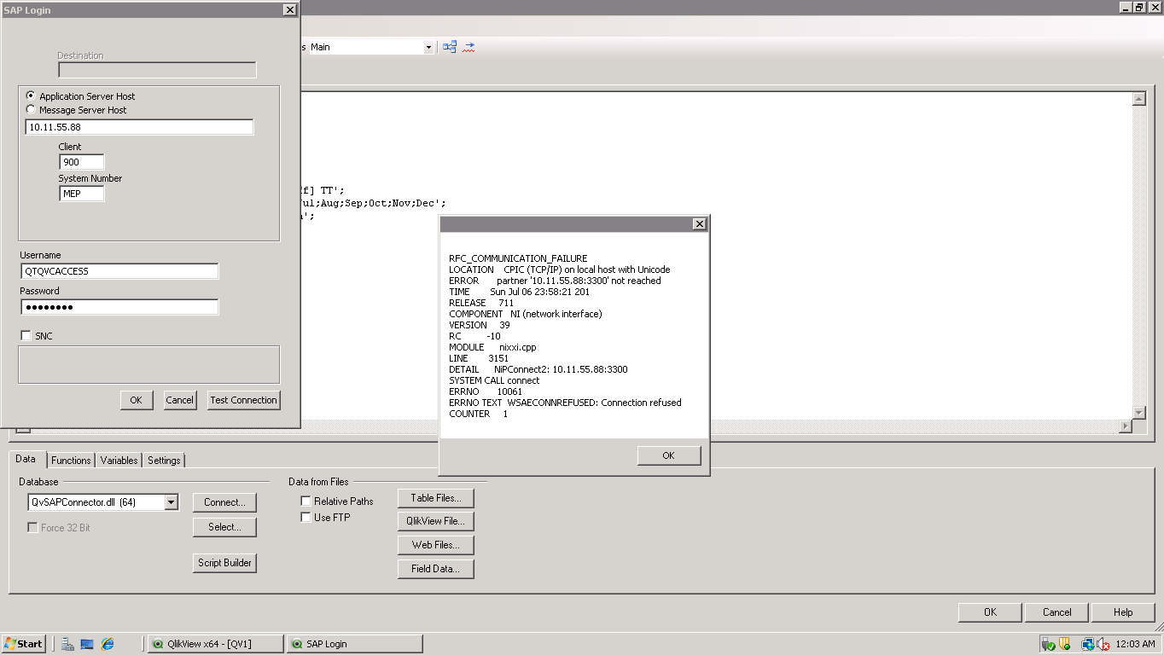Click the Web Files... button

435,545
